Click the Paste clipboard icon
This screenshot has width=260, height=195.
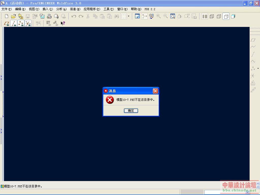click(x=102, y=16)
